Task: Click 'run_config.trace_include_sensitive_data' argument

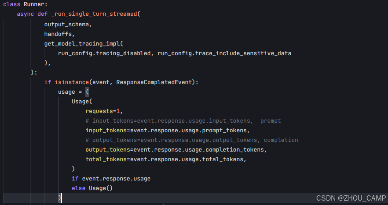Action: [x=224, y=53]
